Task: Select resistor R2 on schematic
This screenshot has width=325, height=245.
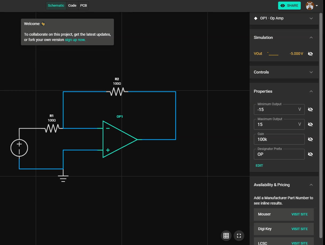Action: coord(117,92)
